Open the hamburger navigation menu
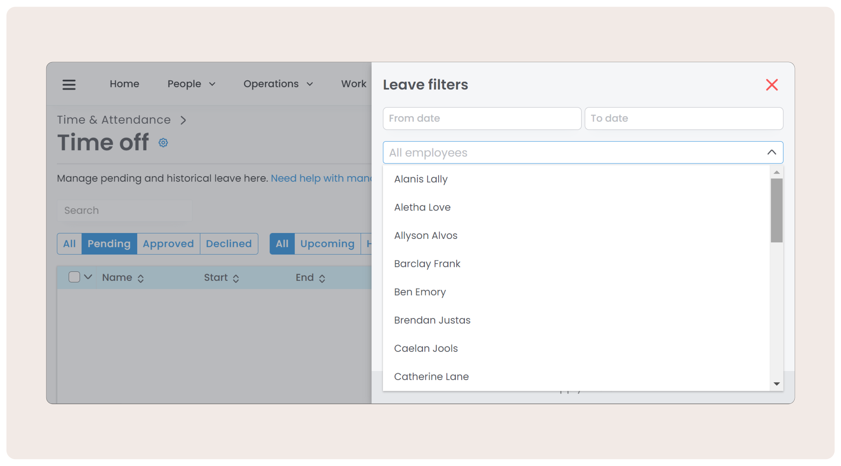This screenshot has height=466, width=841. click(69, 84)
